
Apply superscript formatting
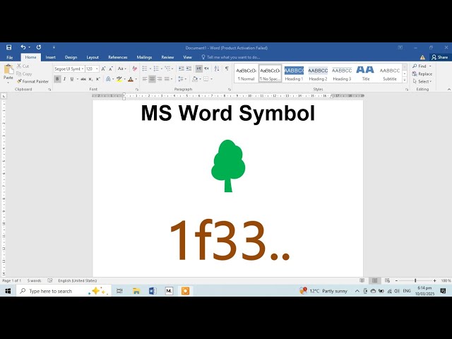click(97, 79)
